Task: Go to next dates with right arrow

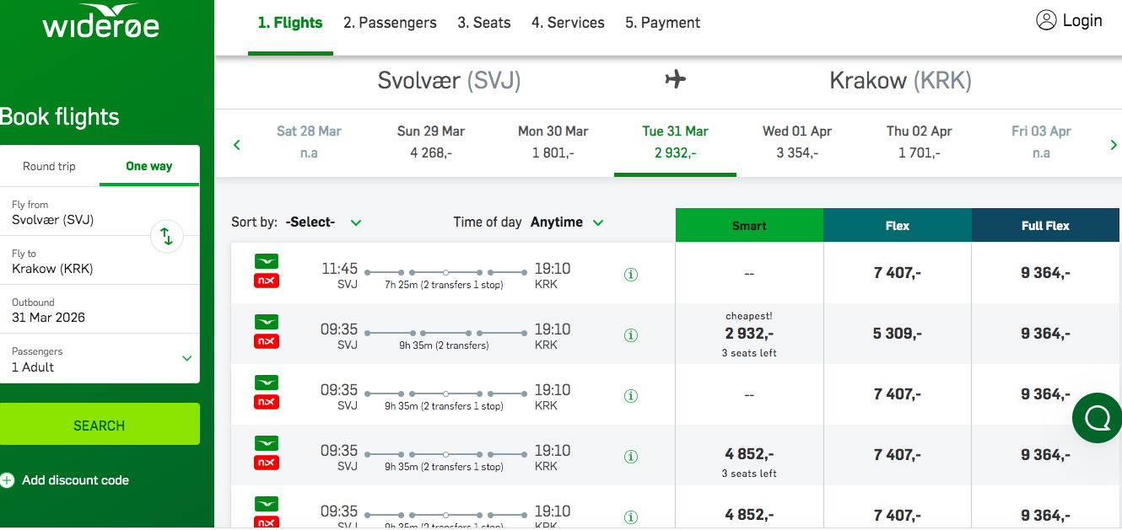Action: click(1114, 145)
